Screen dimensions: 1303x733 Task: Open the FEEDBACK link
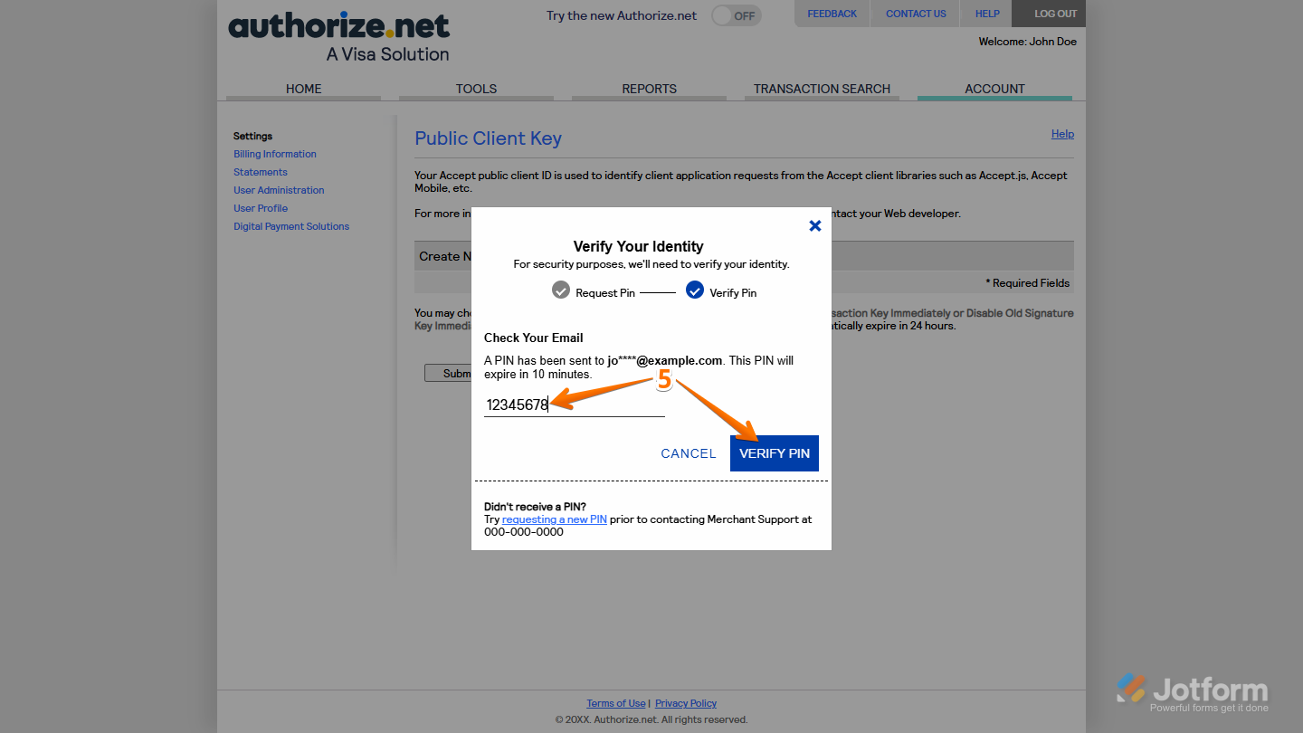831,13
